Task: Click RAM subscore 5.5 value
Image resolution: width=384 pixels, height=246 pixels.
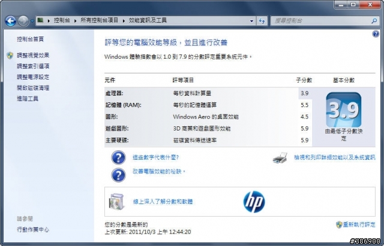Action: (x=305, y=105)
